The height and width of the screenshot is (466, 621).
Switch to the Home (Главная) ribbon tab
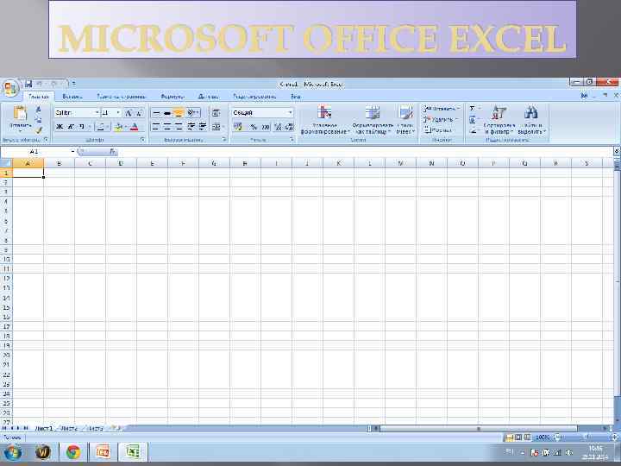pos(39,97)
